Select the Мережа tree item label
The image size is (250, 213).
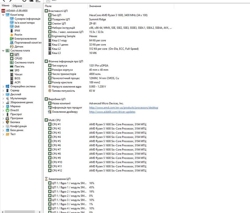pyautogui.click(x=15, y=106)
